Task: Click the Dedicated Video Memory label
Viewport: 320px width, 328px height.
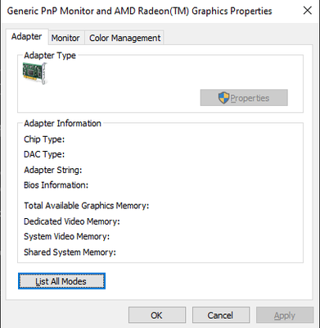Action: point(72,221)
